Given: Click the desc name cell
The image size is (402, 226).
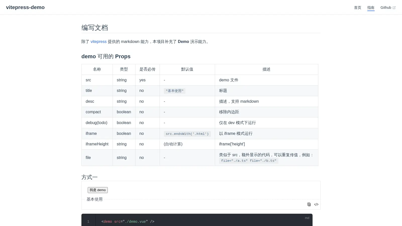Looking at the screenshot, I should 97,101.
